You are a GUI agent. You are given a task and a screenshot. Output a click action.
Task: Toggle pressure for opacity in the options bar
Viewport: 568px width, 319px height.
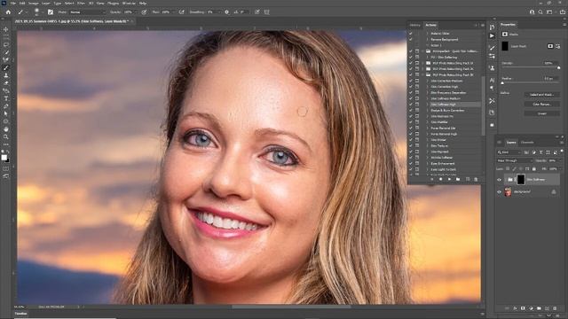(144, 12)
